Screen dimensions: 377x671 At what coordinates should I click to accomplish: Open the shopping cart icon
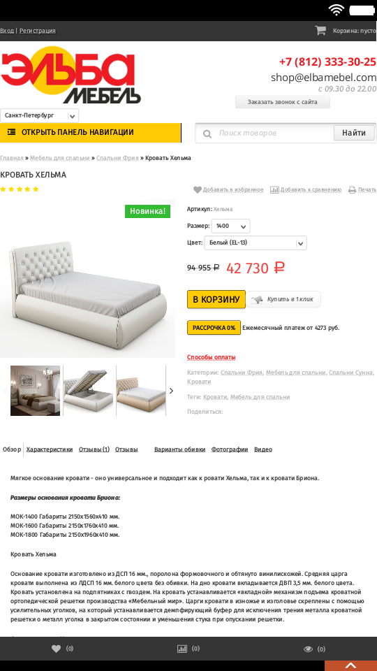pos(320,30)
